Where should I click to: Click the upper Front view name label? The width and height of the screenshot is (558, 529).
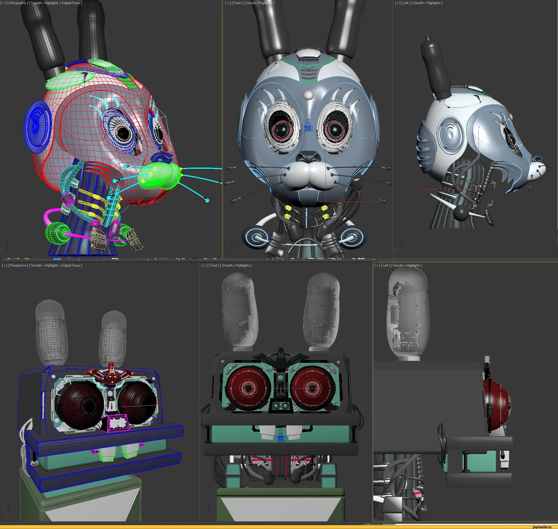pyautogui.click(x=237, y=3)
